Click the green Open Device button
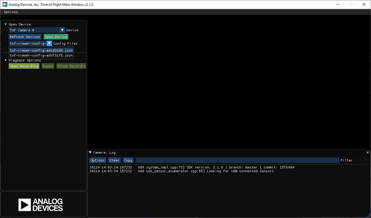The image size is (371, 218). (x=56, y=37)
